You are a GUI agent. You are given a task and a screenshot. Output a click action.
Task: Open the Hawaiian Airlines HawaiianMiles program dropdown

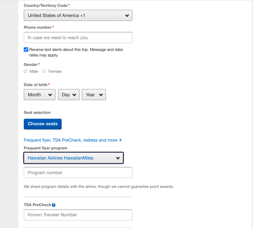[73, 158]
